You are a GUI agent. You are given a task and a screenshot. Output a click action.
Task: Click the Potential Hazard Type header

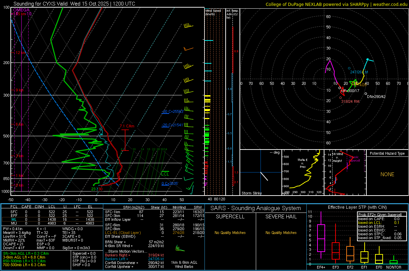[x=387, y=153]
